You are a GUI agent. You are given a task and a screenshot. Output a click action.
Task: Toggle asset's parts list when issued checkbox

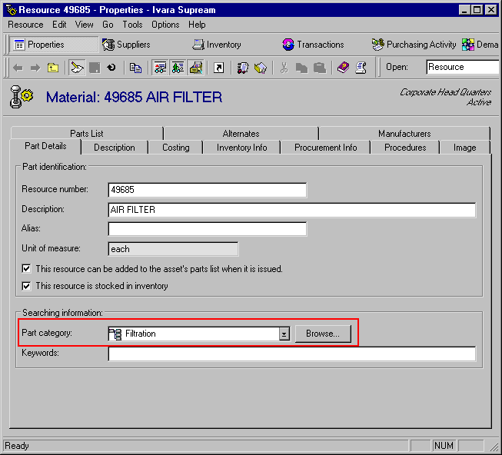[27, 268]
